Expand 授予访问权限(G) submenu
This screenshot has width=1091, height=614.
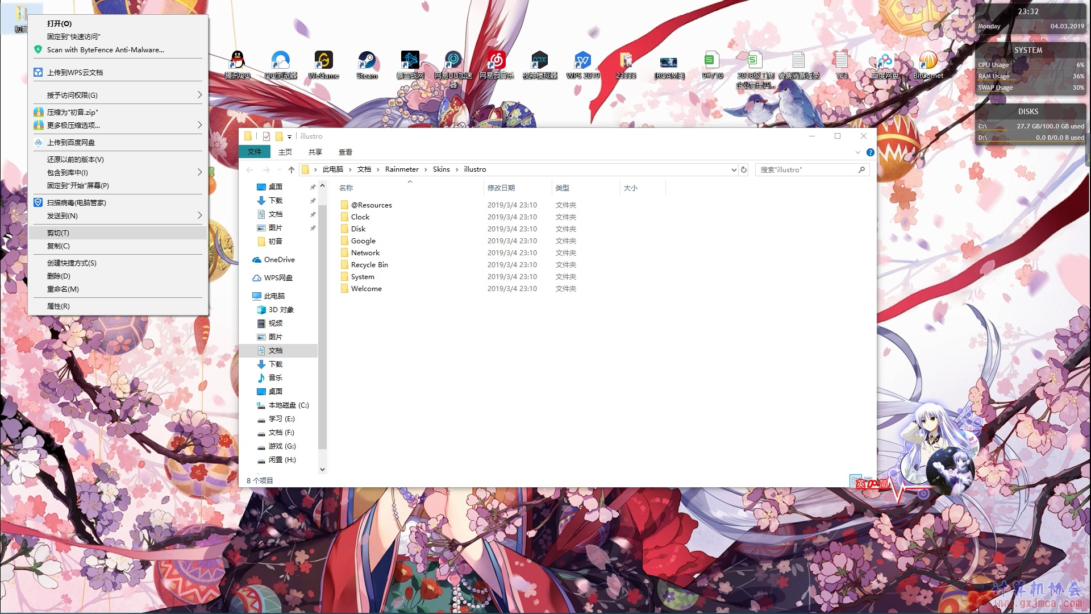coord(199,95)
